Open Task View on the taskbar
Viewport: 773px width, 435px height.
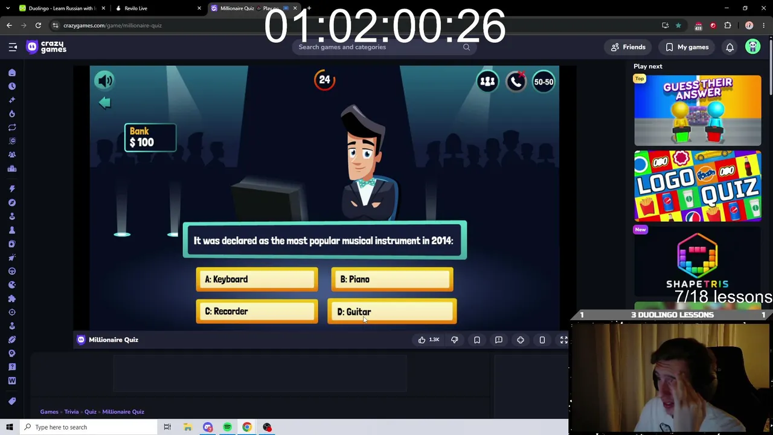coord(167,427)
